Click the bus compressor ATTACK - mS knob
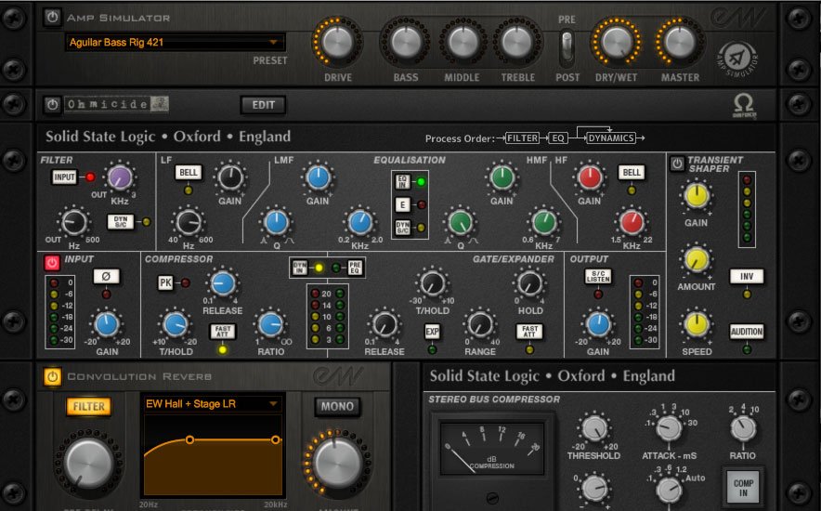This screenshot has width=821, height=511. click(x=669, y=428)
